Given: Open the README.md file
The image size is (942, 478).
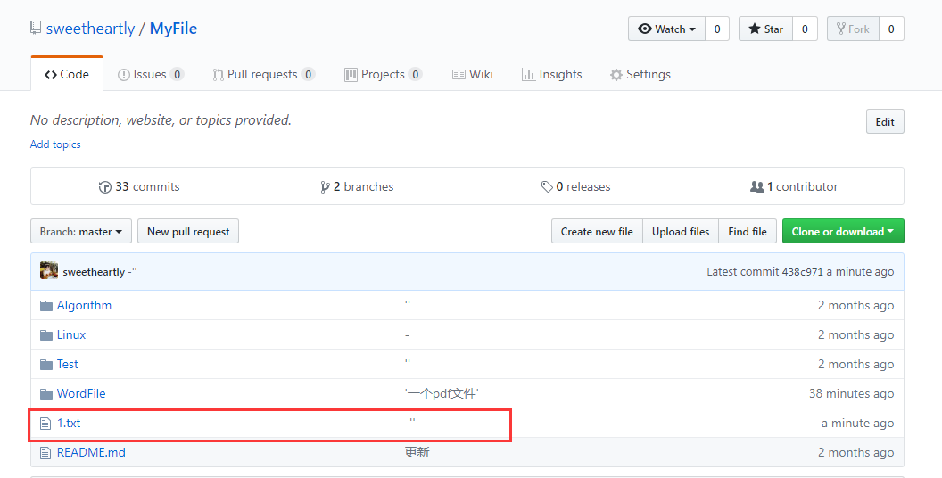Looking at the screenshot, I should (91, 452).
